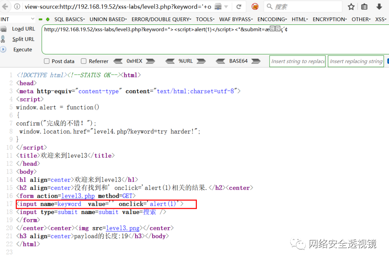Viewport: 389px width, 261px height.
Task: Reload the page with refresh icon
Action: (239, 7)
